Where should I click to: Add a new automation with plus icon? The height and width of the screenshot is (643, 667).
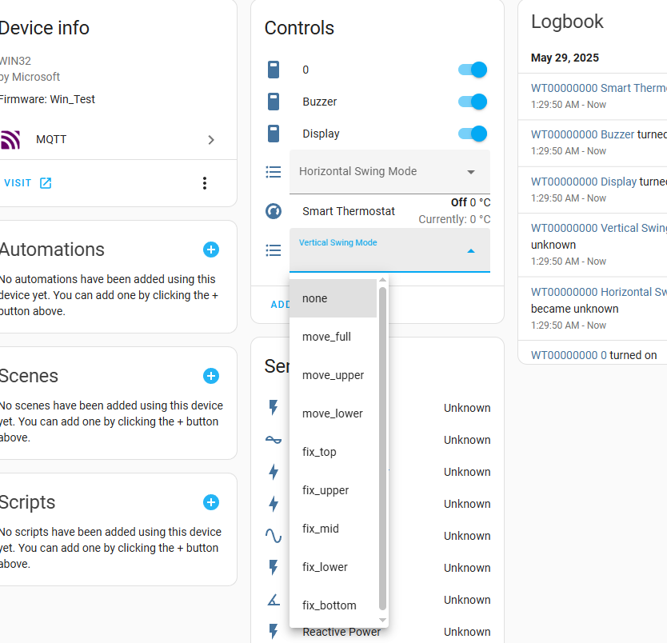(x=211, y=250)
